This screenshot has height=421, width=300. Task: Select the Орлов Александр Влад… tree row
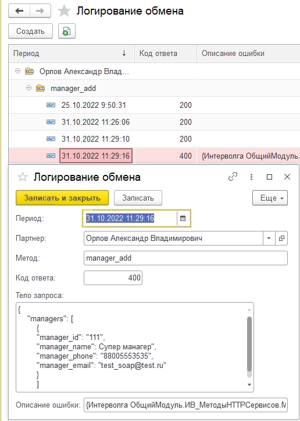pos(154,71)
